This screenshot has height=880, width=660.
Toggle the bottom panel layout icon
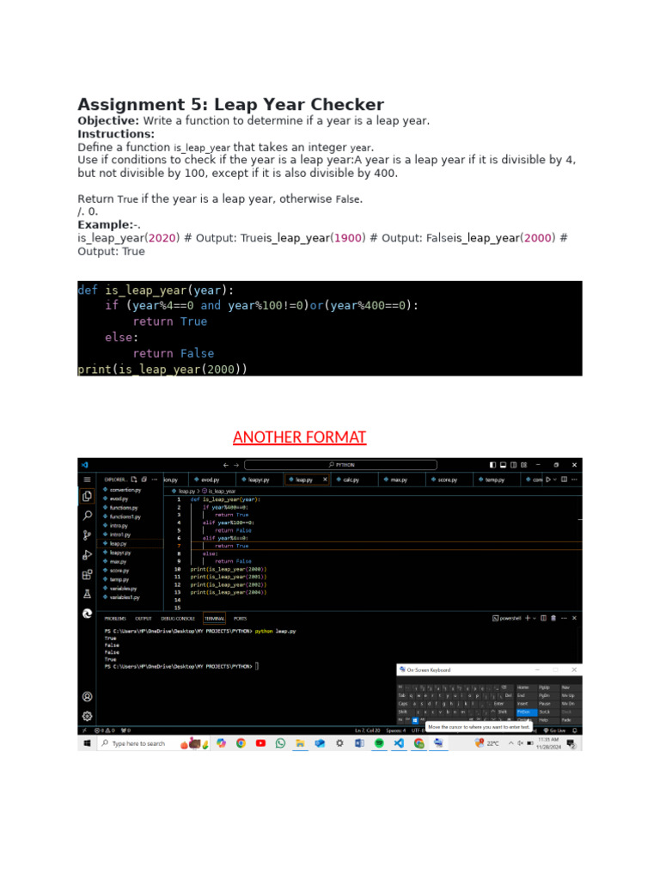pyautogui.click(x=504, y=465)
